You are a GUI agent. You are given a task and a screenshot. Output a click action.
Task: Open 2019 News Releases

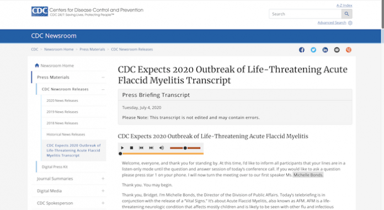click(62, 112)
